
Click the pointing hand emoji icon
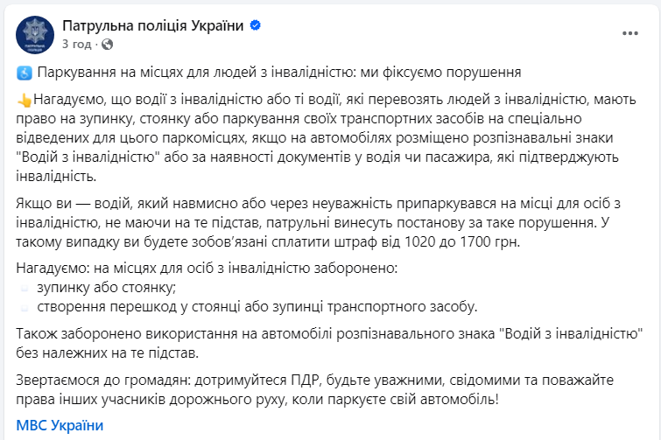[x=25, y=101]
